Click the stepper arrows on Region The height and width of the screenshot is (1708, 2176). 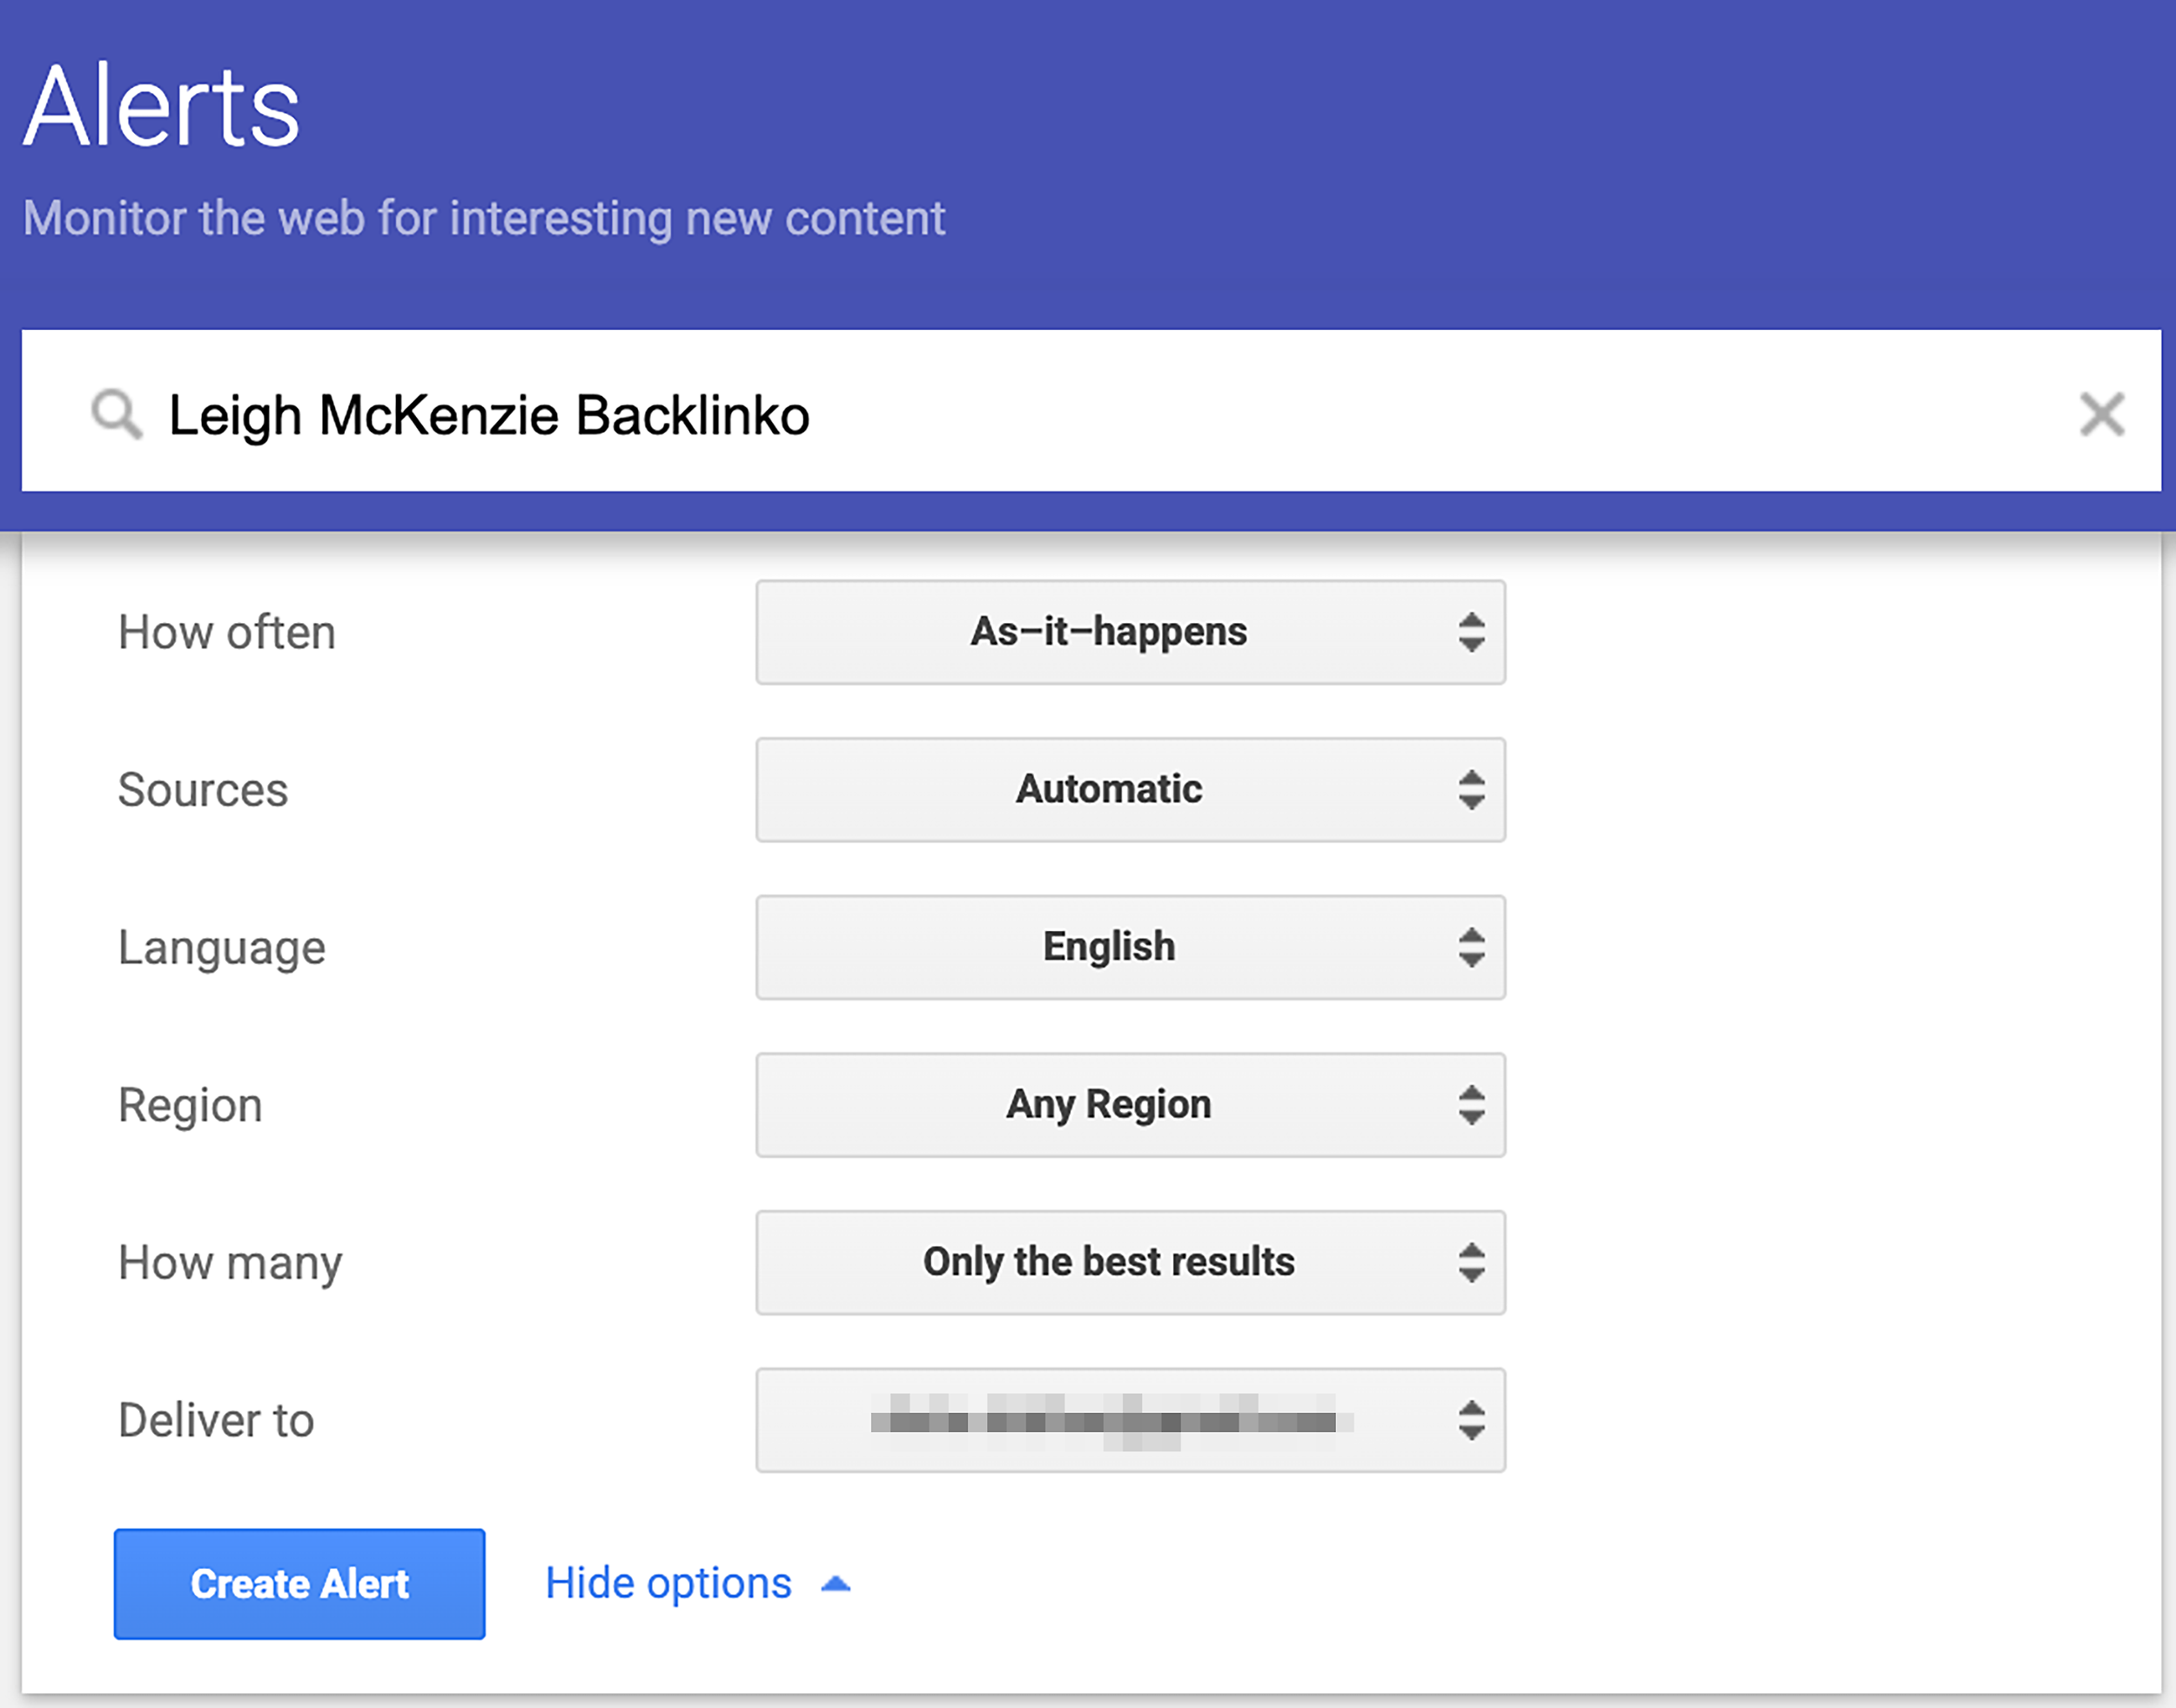(x=1471, y=1105)
